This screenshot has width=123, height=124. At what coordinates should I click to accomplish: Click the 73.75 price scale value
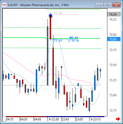tap(113, 50)
